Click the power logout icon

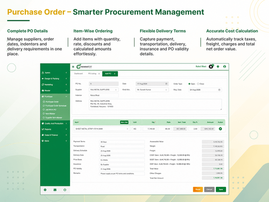65,190
